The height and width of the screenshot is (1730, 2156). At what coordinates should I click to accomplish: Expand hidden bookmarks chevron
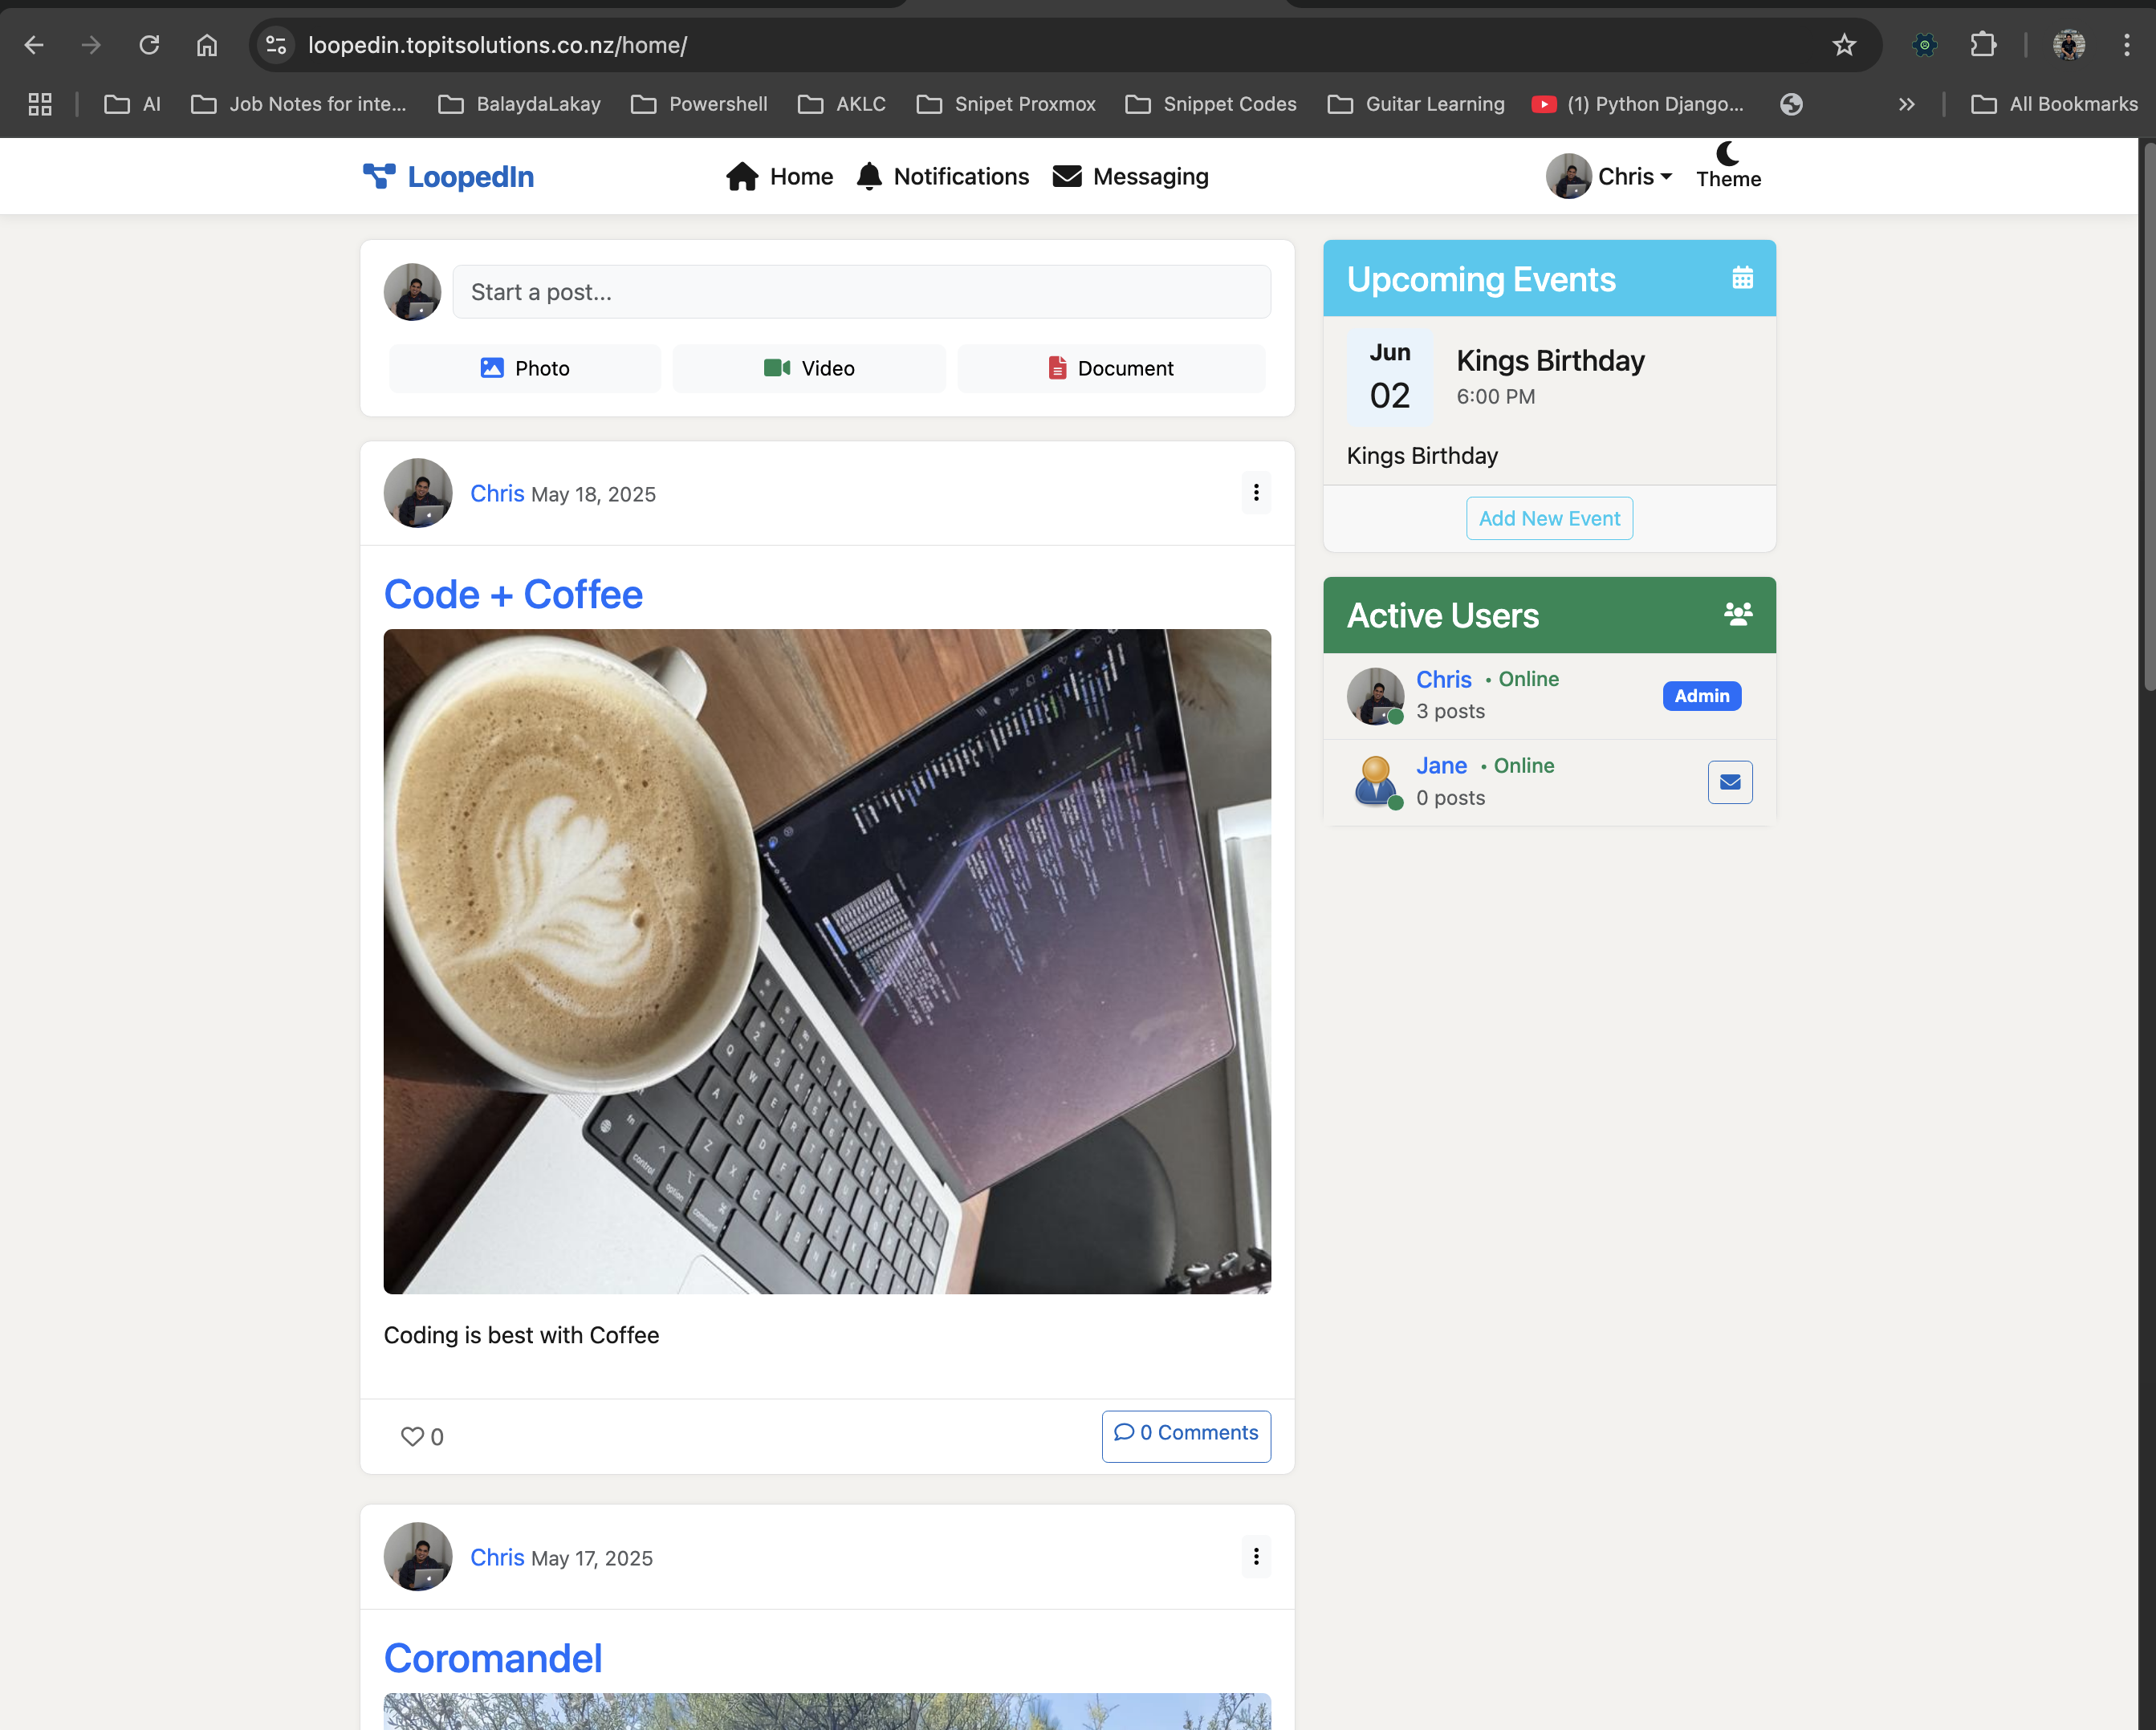click(1906, 104)
